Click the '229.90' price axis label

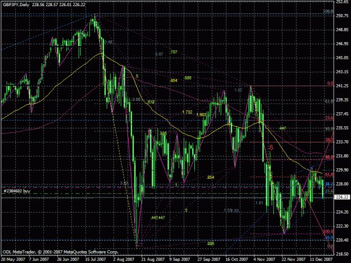[x=342, y=170]
